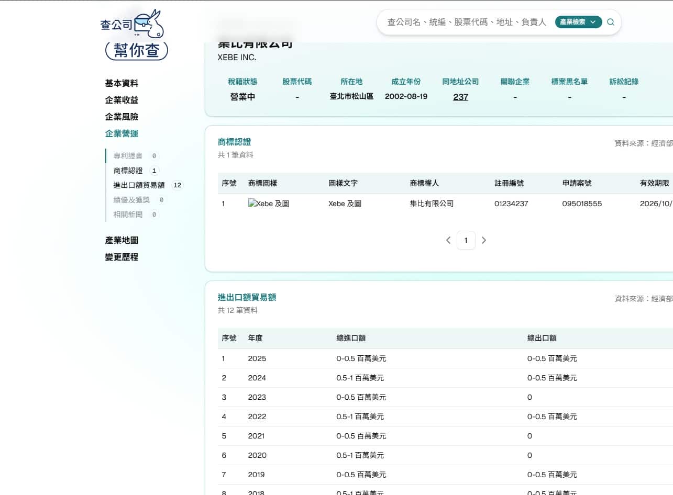Click the company search input field

tap(466, 22)
